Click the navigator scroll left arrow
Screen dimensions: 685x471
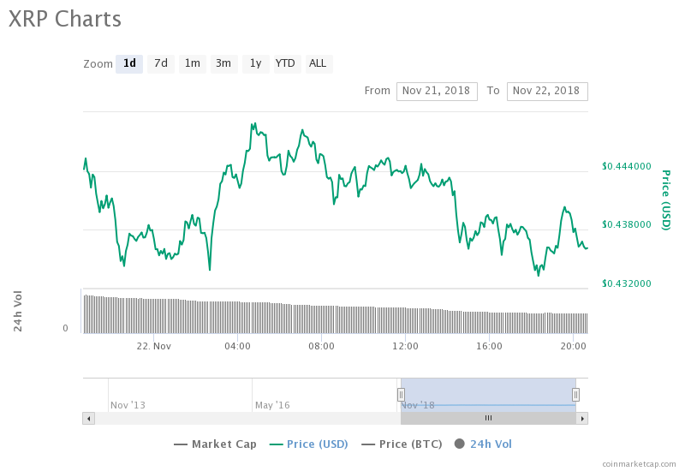pyautogui.click(x=89, y=419)
